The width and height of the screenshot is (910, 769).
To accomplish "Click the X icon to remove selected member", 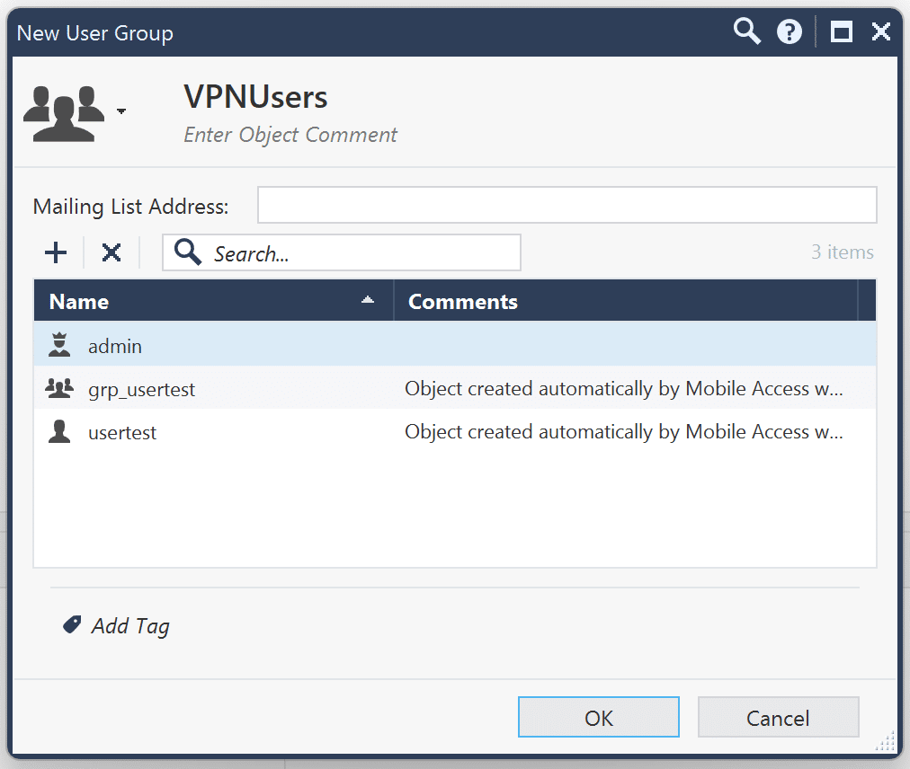I will tap(112, 252).
